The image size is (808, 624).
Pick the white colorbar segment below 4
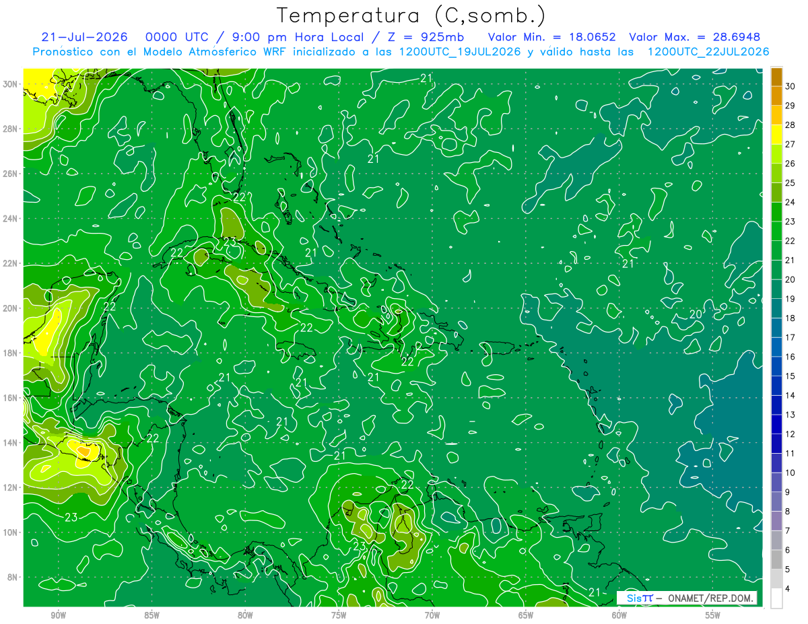tap(776, 598)
